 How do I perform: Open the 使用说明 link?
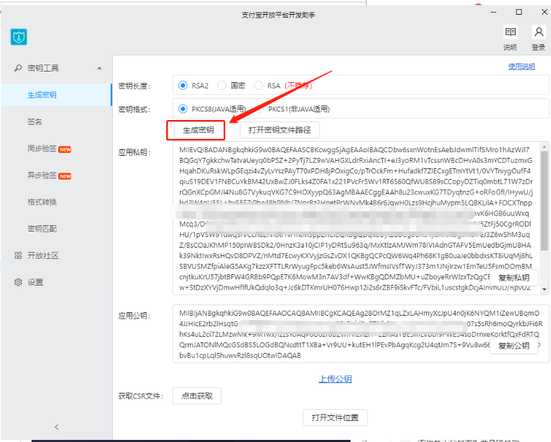pos(522,67)
